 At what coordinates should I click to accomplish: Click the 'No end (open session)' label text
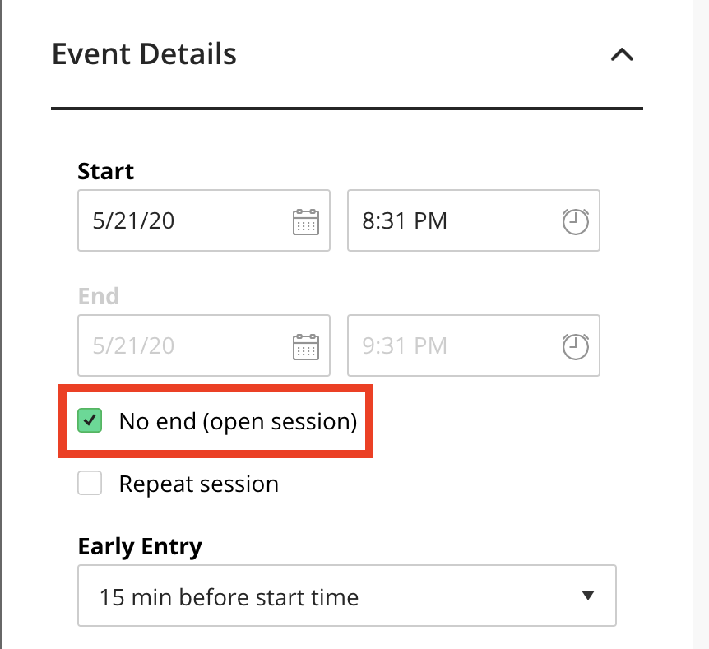tap(238, 421)
